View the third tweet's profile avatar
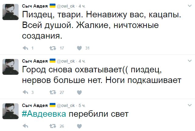 [x=11, y=111]
